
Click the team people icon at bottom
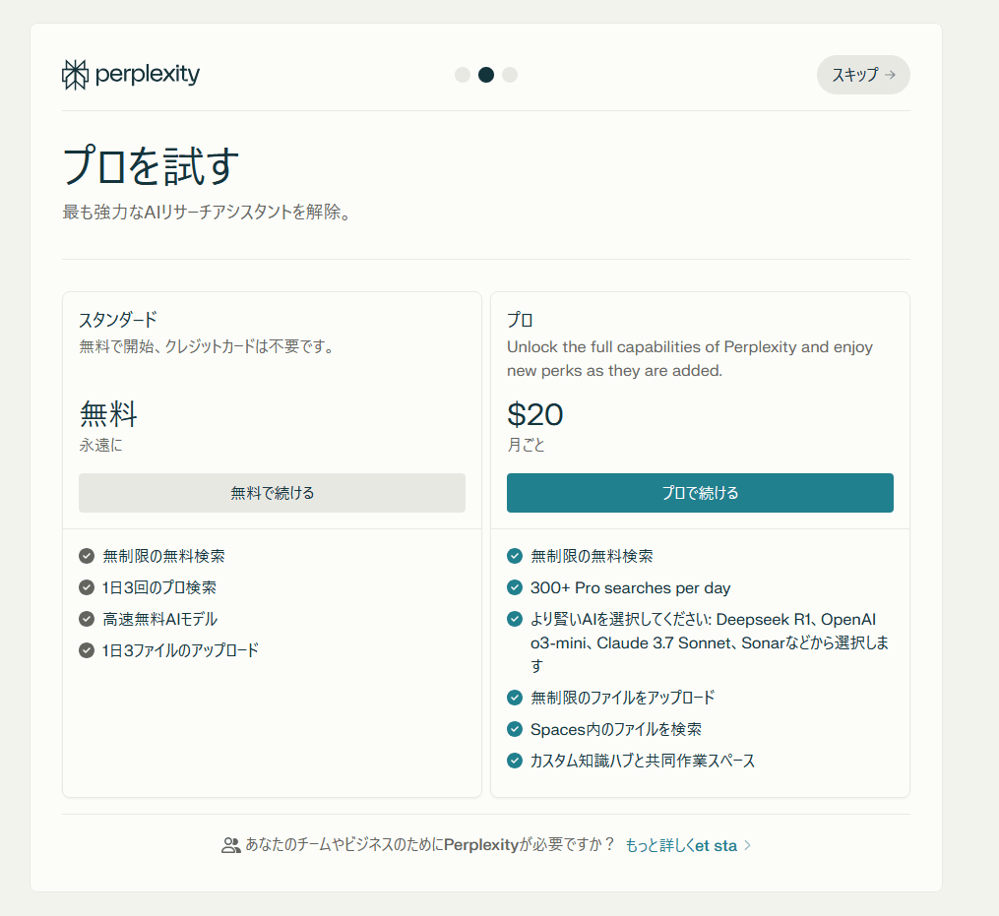231,845
